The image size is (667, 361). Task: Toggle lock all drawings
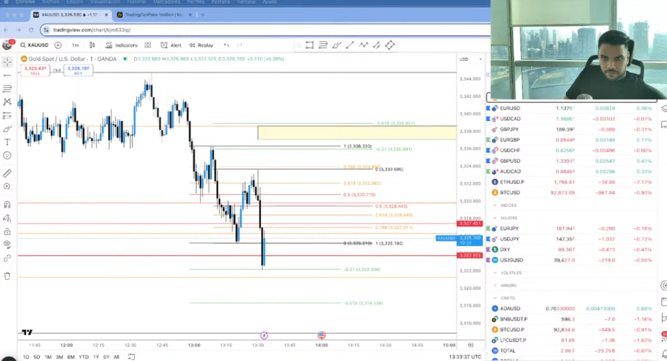[7, 232]
